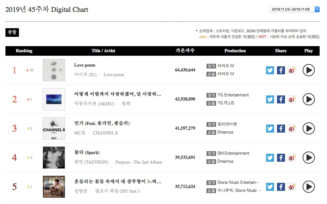Play the 장범준 rank 5 song
The height and width of the screenshot is (204, 327).
click(309, 187)
